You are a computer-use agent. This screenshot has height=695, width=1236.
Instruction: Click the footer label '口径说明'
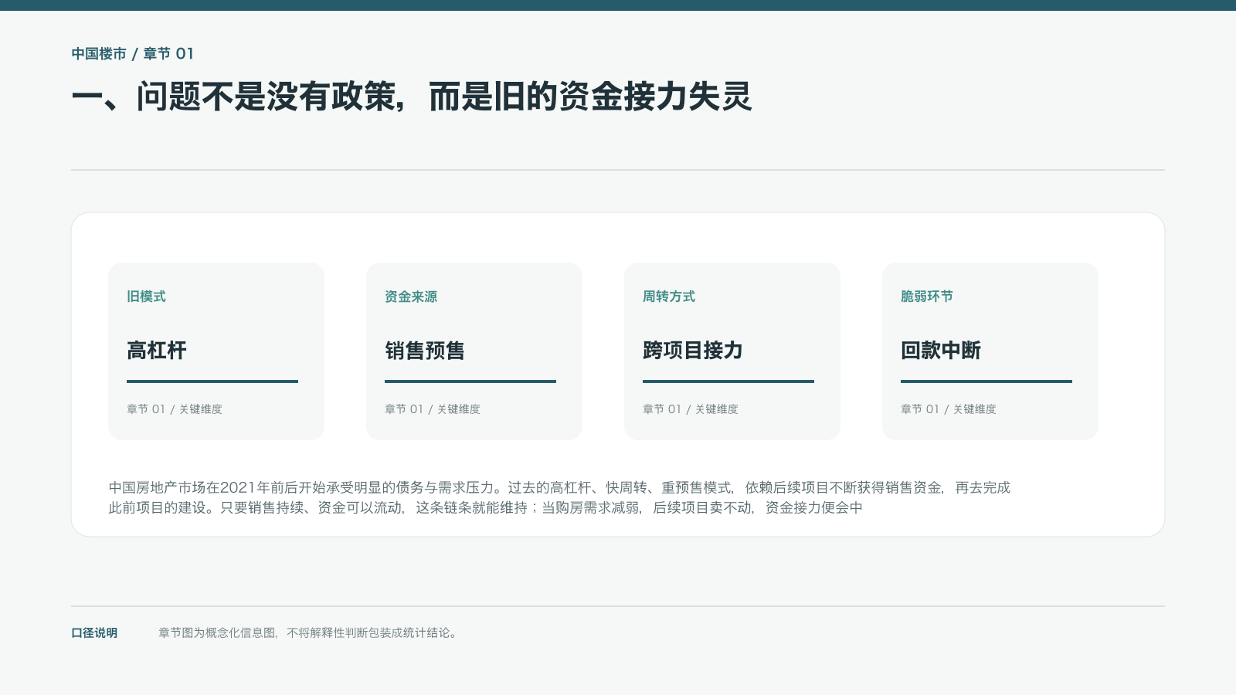point(94,632)
